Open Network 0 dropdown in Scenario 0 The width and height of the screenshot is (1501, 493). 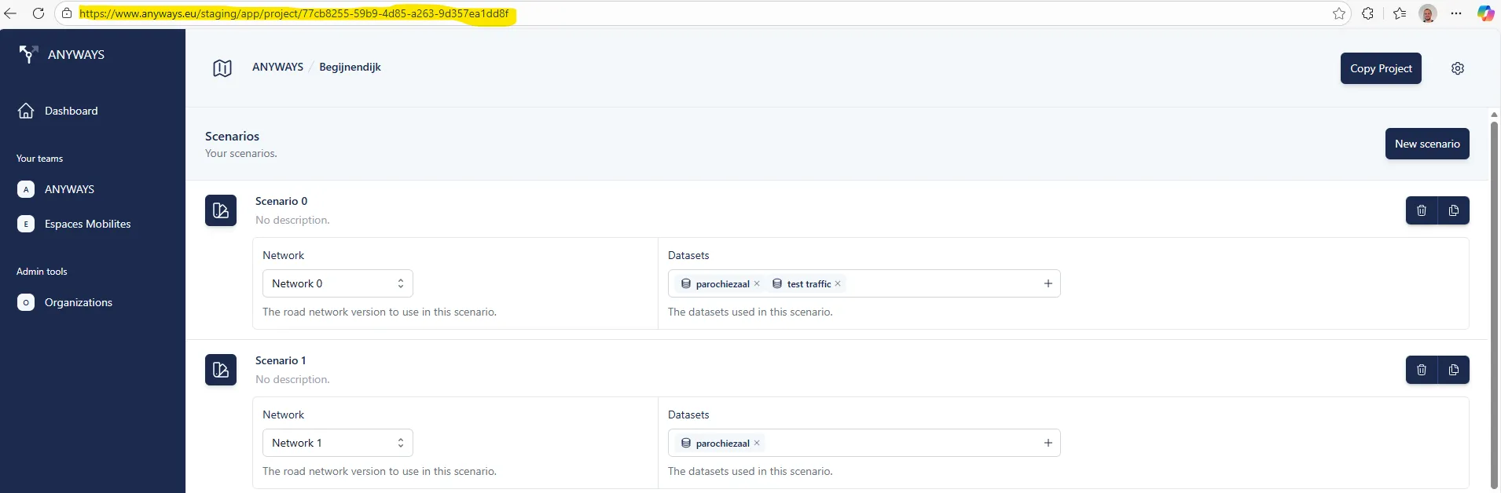tap(338, 283)
